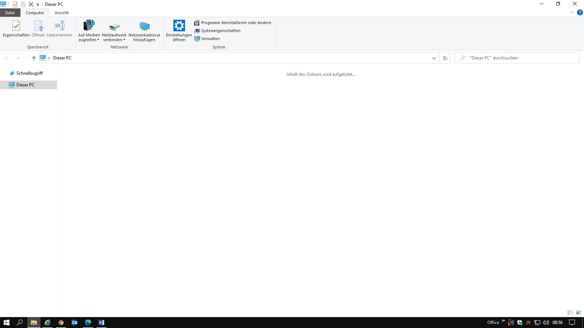Collapse the ribbon with chevron
The image size is (584, 328).
pos(572,13)
